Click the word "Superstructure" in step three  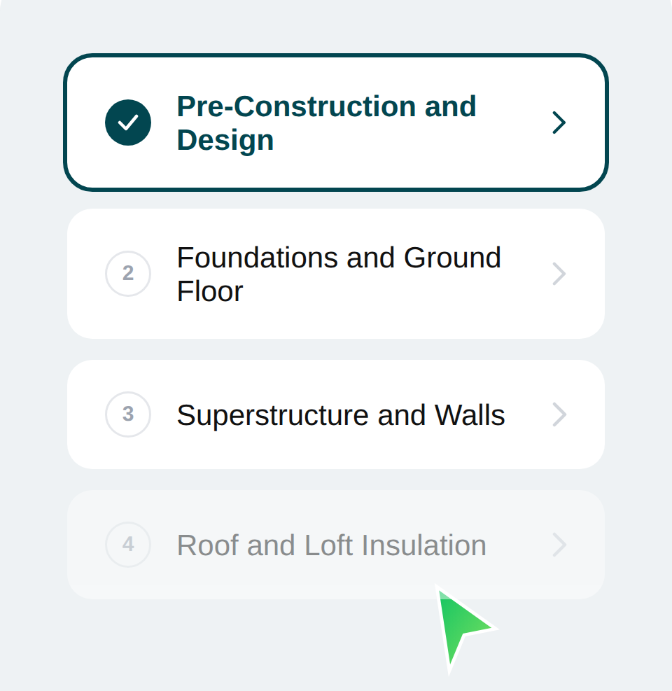pos(272,415)
